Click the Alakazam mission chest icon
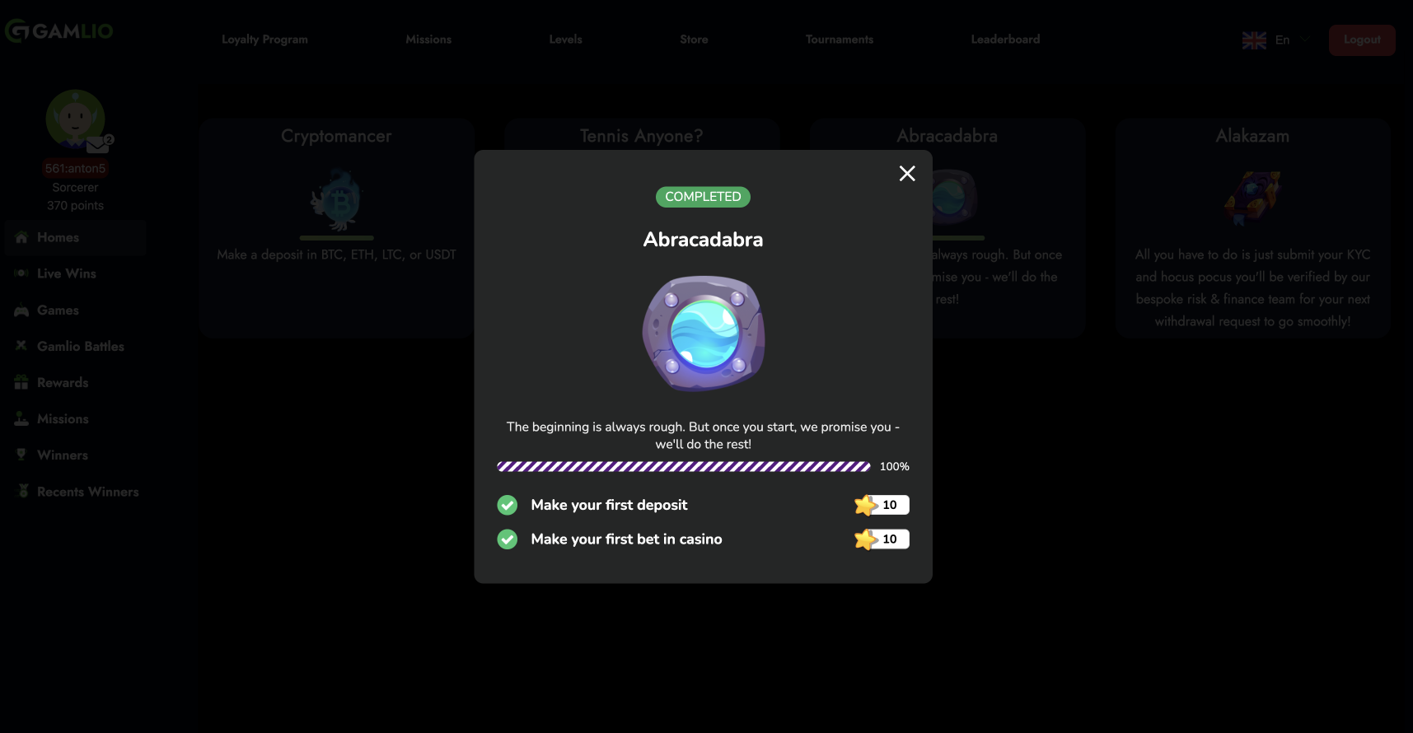The height and width of the screenshot is (733, 1413). coord(1252,198)
